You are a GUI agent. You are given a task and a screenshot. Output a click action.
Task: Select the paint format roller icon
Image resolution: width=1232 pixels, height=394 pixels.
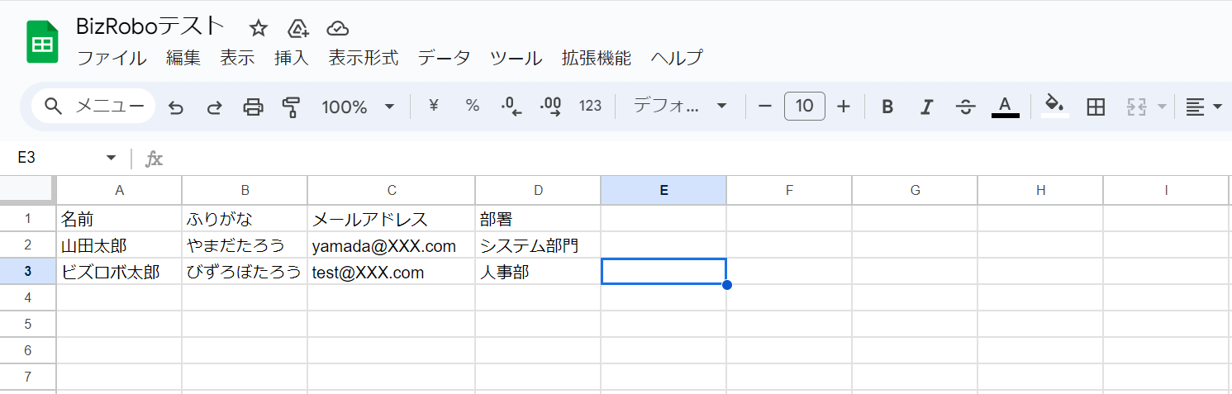tap(291, 107)
